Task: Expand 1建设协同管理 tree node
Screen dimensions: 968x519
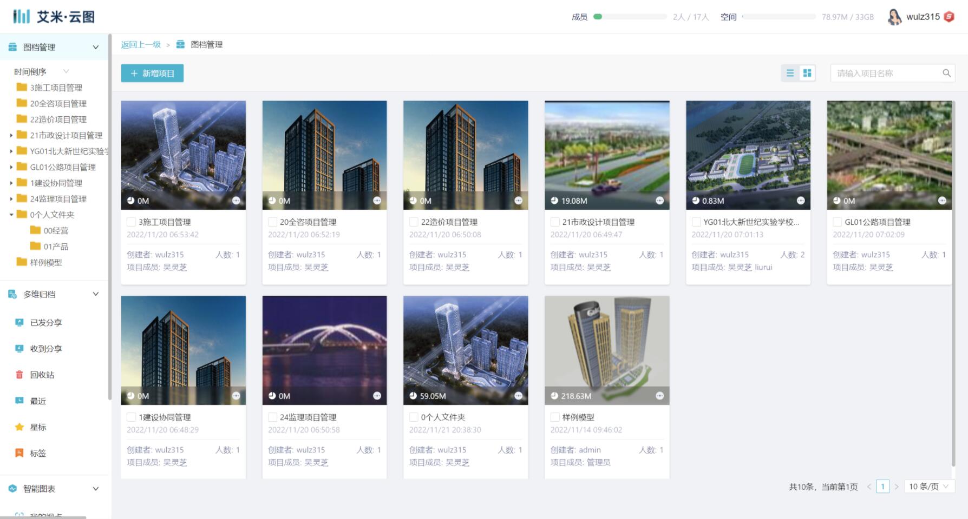Action: click(11, 183)
